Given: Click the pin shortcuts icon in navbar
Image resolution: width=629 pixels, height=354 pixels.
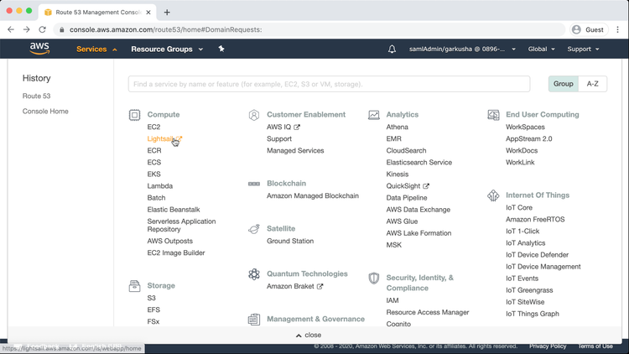Looking at the screenshot, I should click(x=221, y=49).
